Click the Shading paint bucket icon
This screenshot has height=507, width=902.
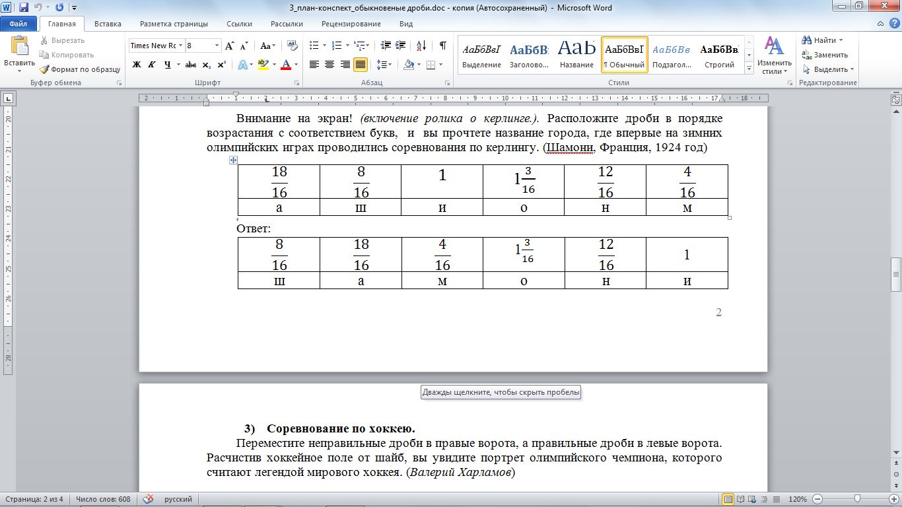(x=409, y=65)
